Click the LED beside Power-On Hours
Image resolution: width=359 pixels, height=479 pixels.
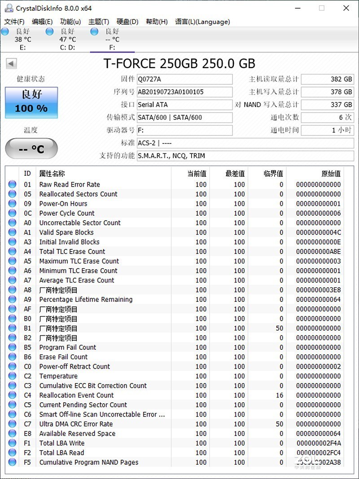[12, 203]
